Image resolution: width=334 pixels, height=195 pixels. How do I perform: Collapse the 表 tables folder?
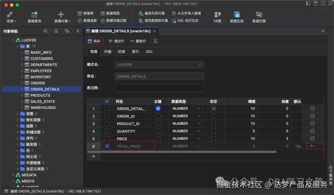pyautogui.click(x=18, y=46)
